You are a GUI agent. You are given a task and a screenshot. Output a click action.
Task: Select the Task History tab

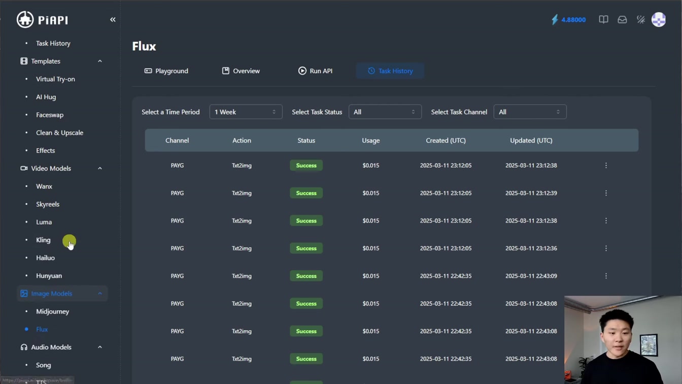coord(390,71)
